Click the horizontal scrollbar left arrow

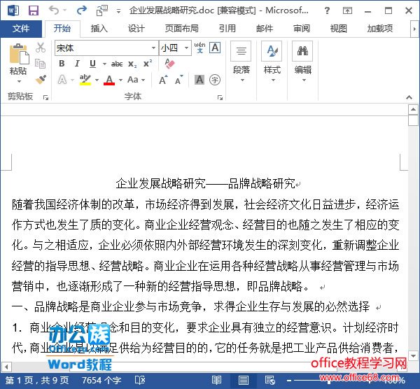click(x=6, y=367)
